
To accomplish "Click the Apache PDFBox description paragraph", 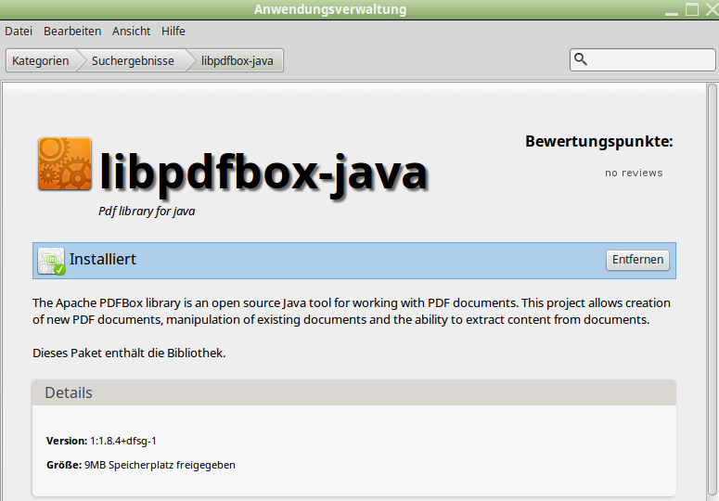I will [x=352, y=311].
